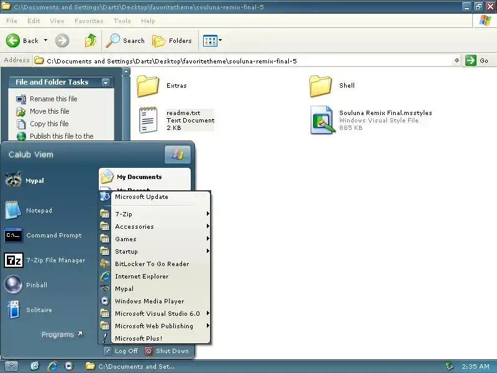Switch to C:\Documents and Set... taskbar button
497x373 pixels.
pyautogui.click(x=130, y=366)
